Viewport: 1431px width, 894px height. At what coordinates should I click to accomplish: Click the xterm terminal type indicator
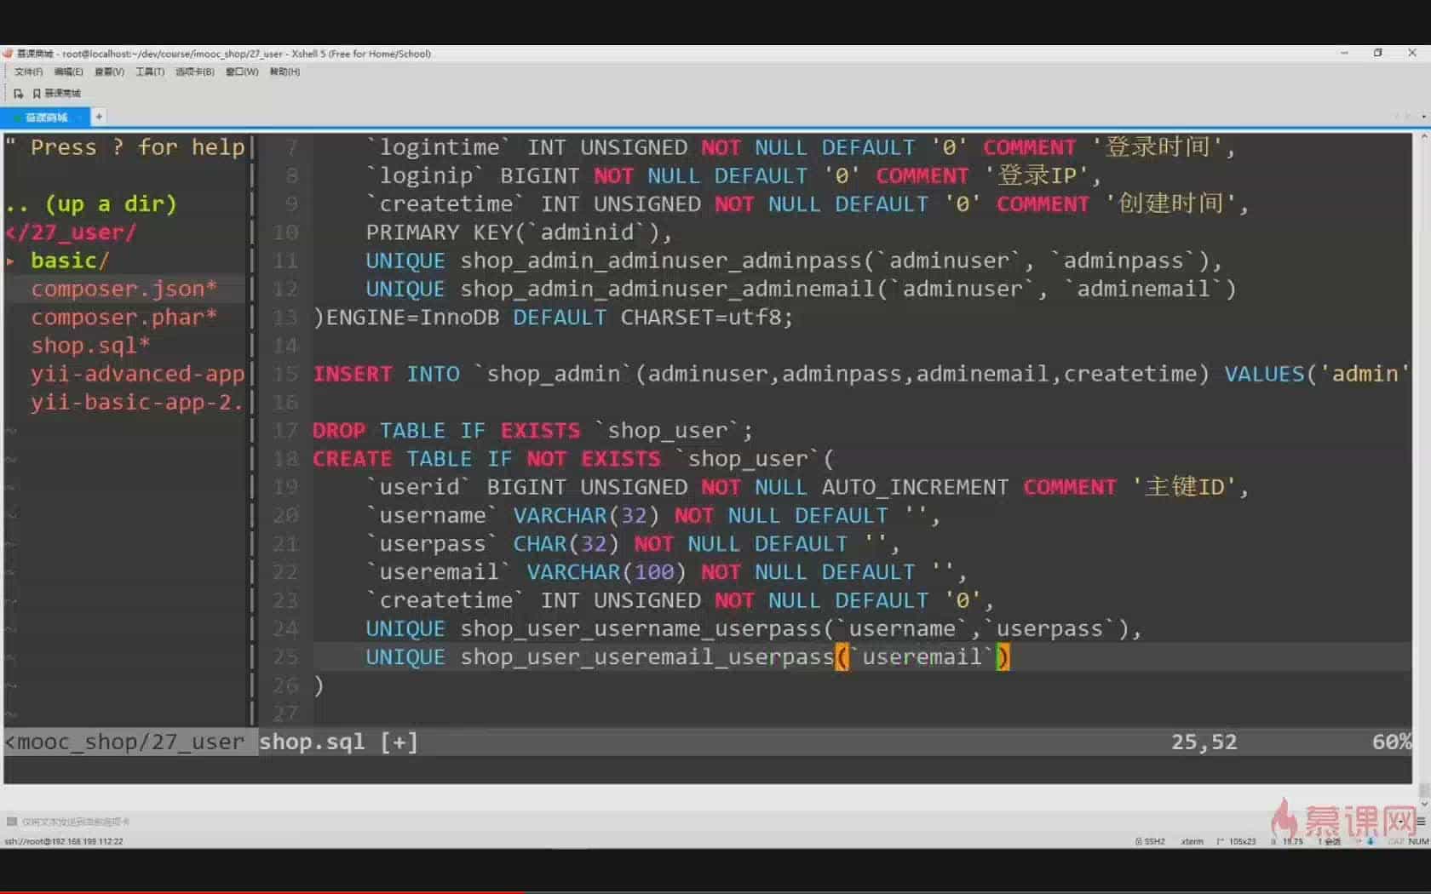click(x=1192, y=841)
